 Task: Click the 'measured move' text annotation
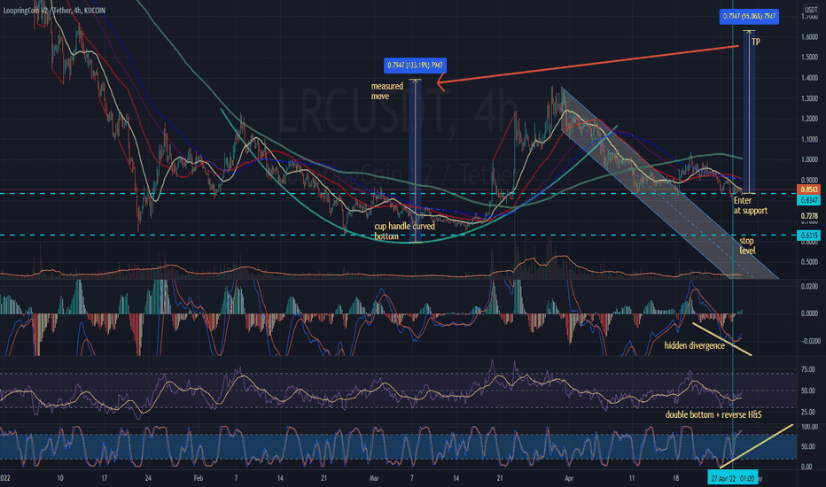click(x=387, y=91)
